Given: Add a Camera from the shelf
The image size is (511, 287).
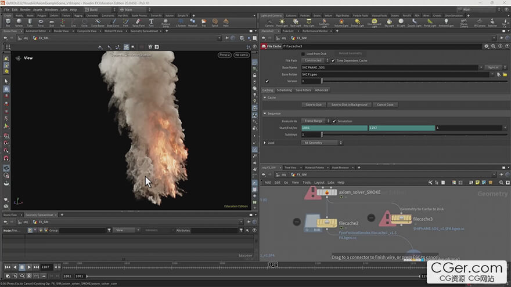Looking at the screenshot, I should point(269,23).
